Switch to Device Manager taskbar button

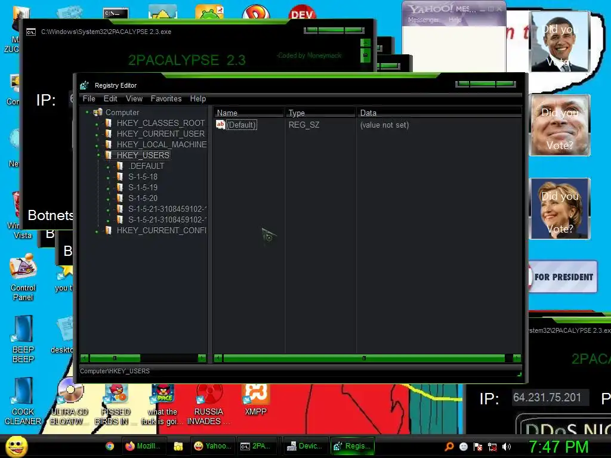tap(305, 446)
